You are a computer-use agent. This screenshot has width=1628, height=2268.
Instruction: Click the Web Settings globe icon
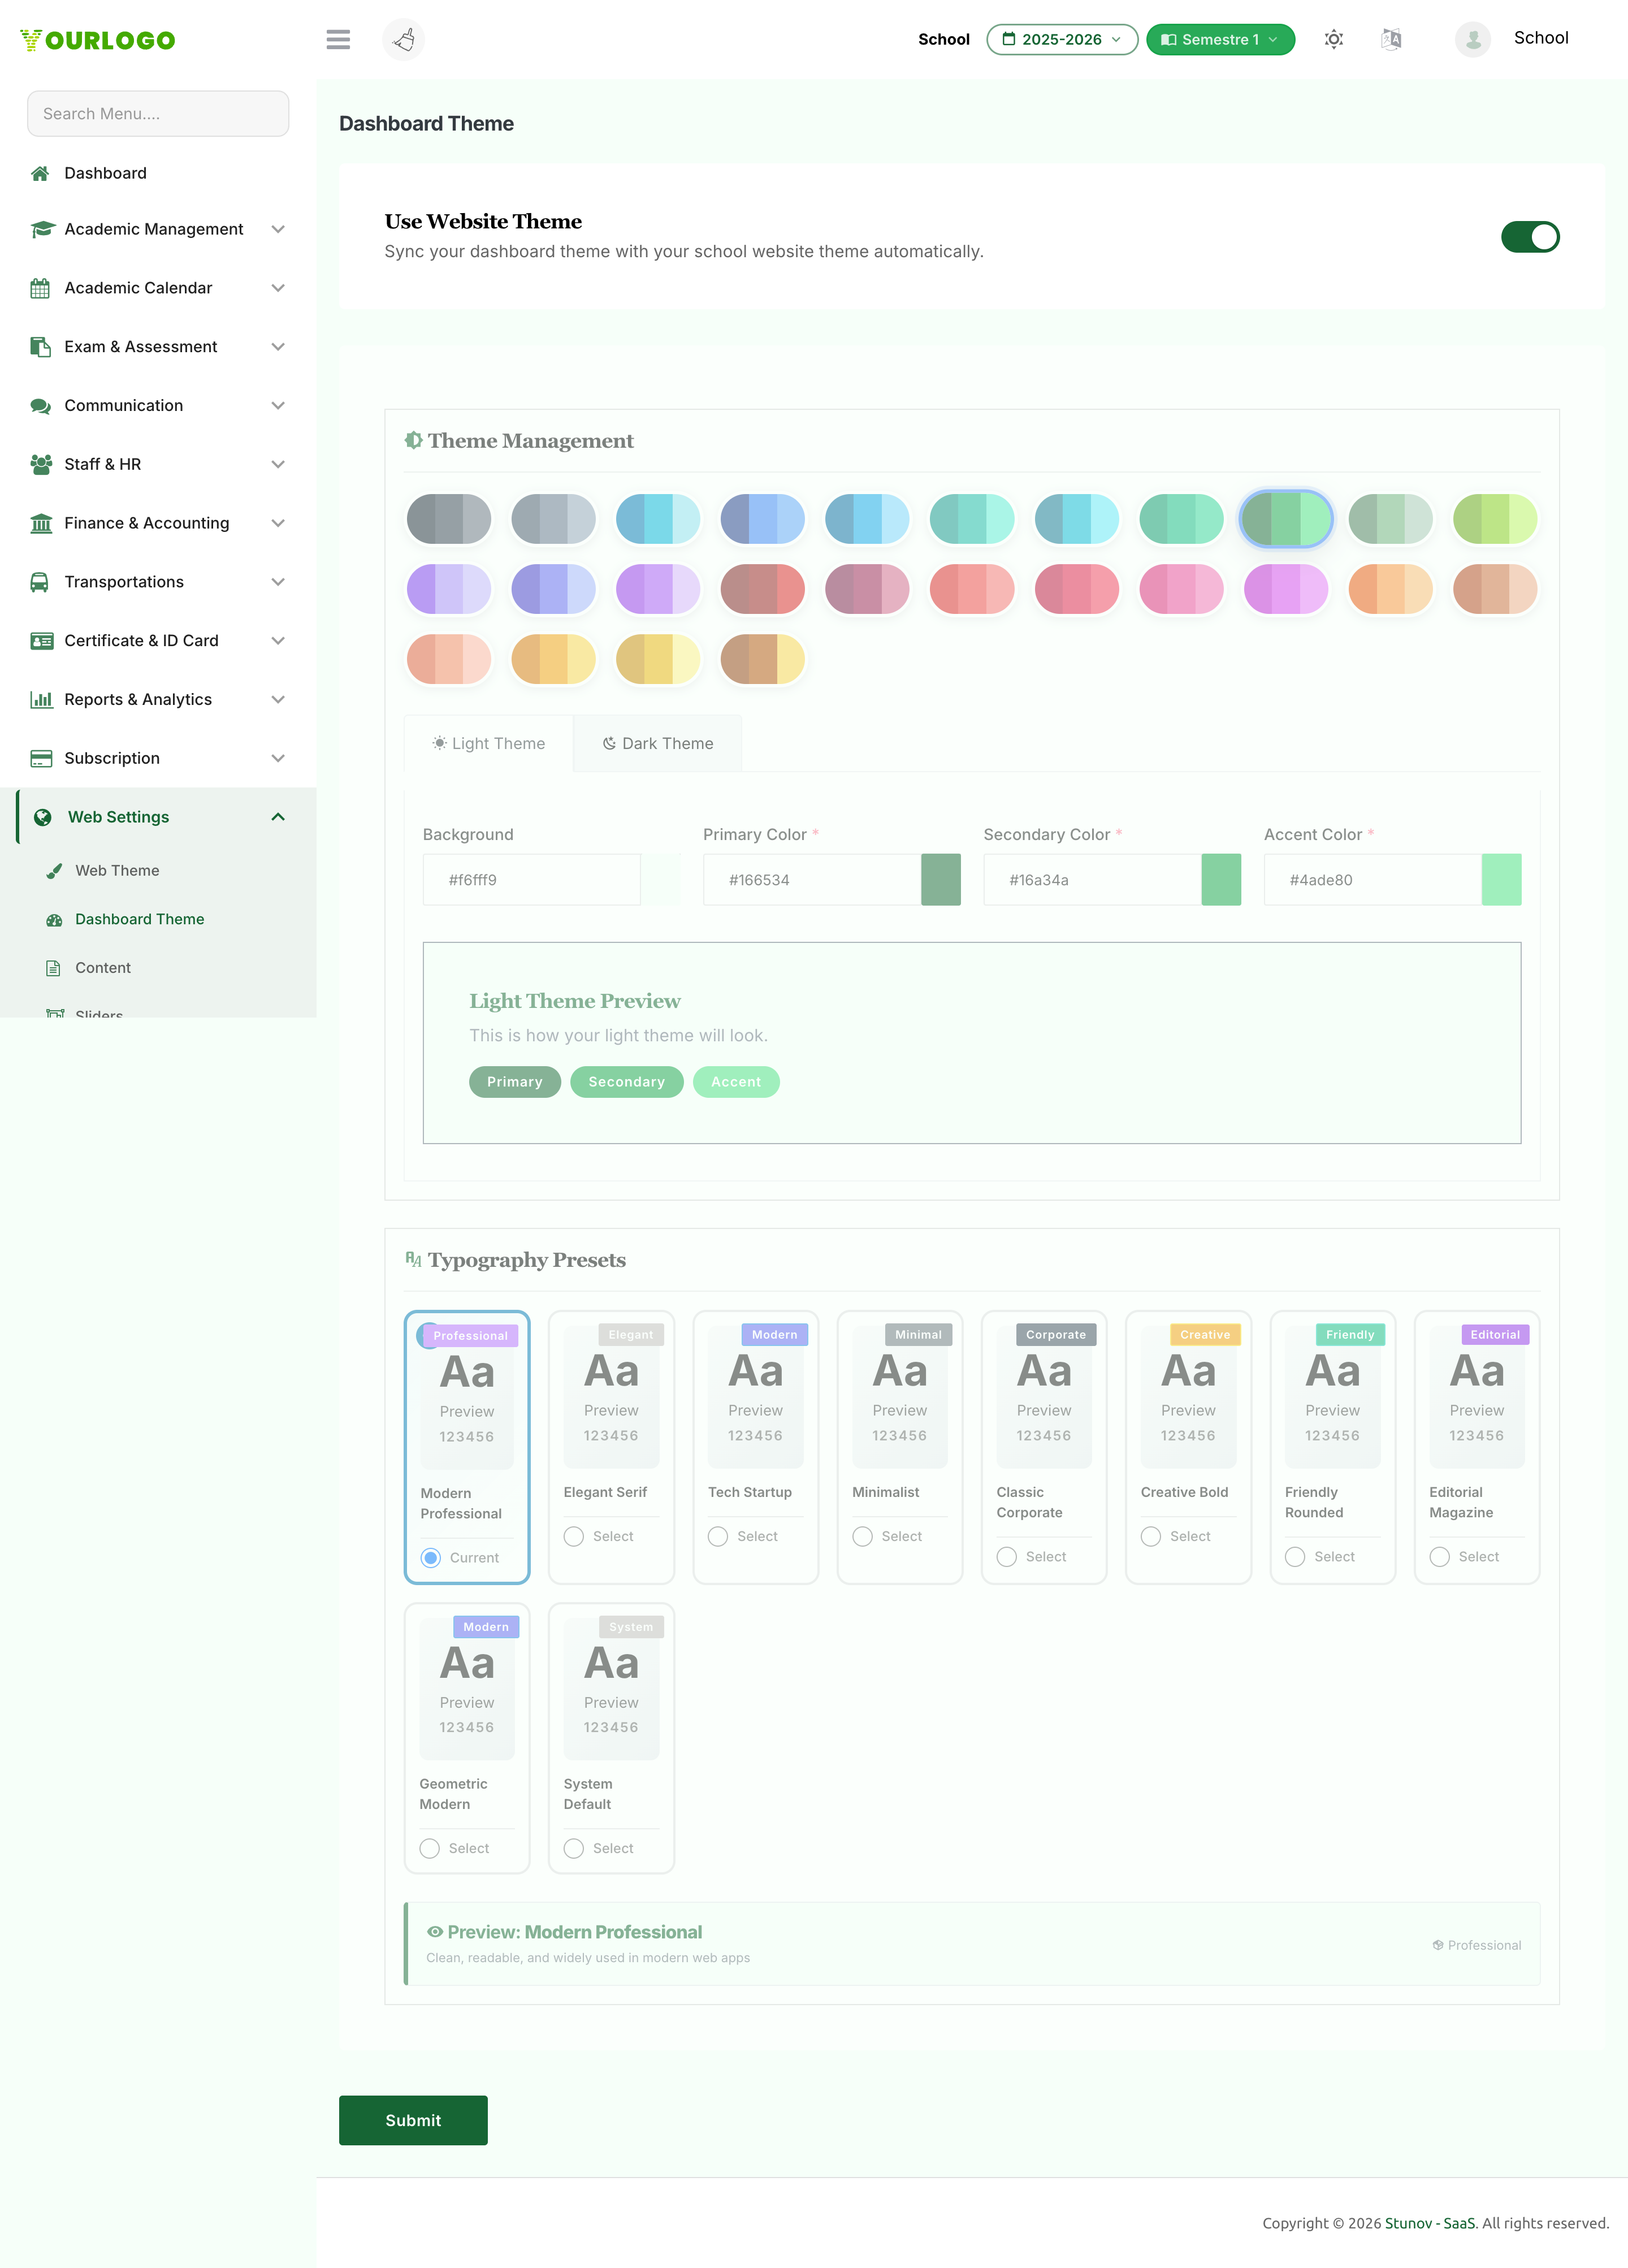pos(43,817)
